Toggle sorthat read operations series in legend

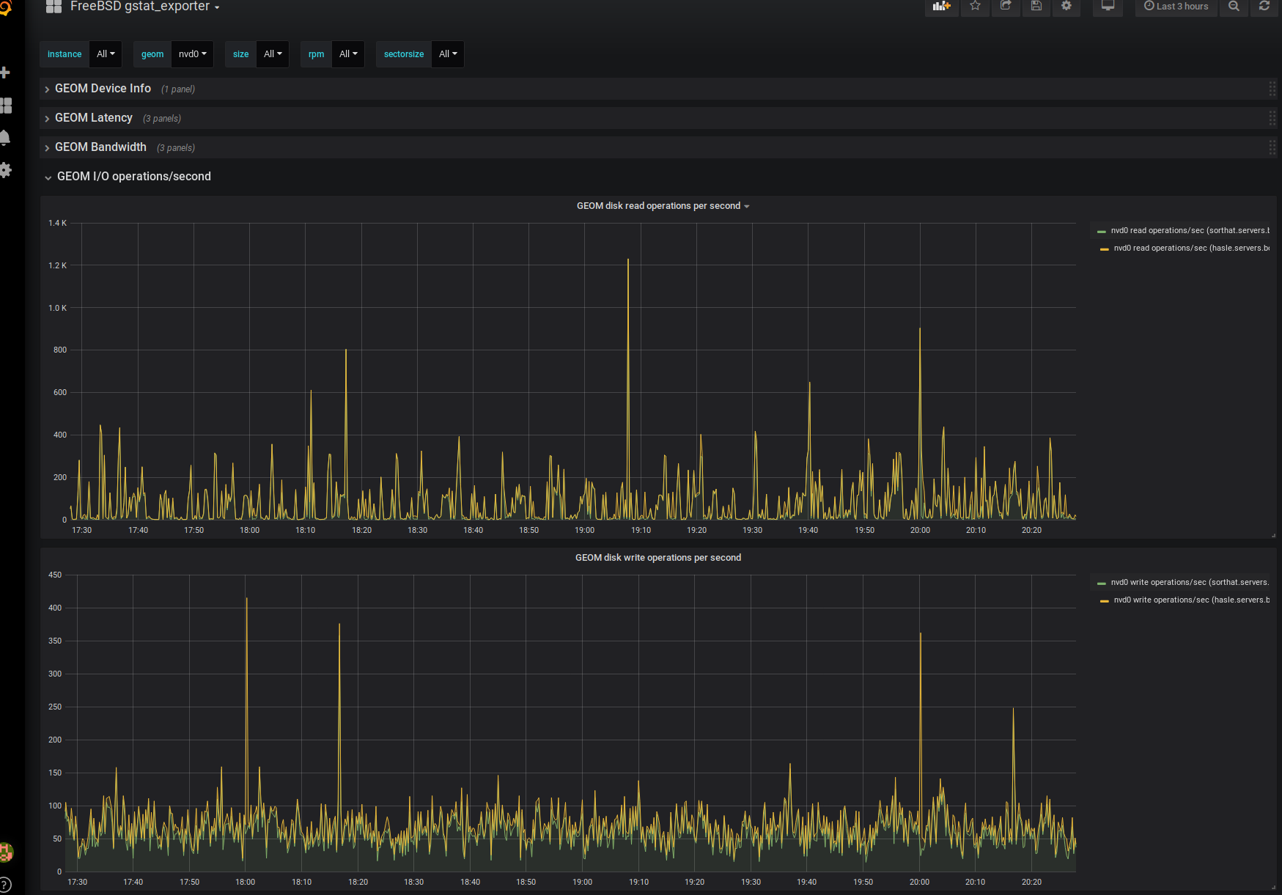click(1189, 231)
